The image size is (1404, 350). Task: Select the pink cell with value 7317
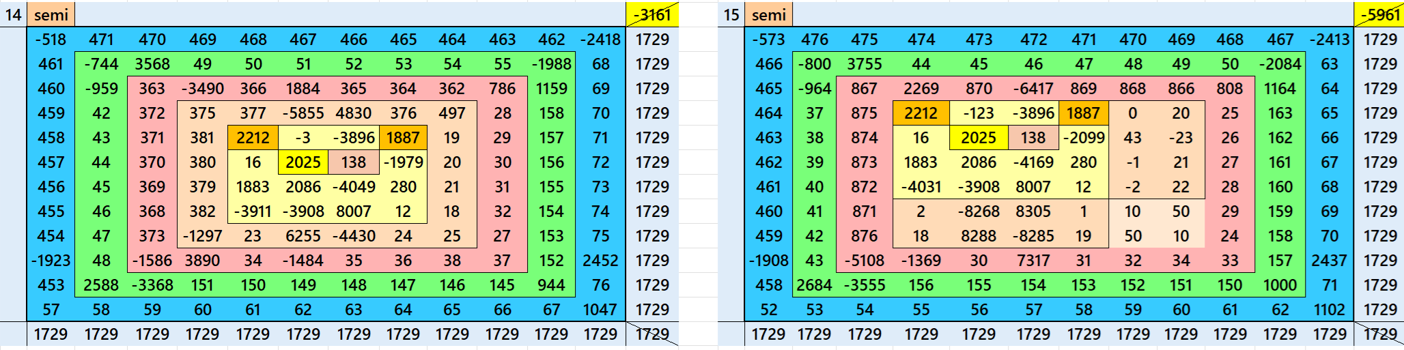1033,261
